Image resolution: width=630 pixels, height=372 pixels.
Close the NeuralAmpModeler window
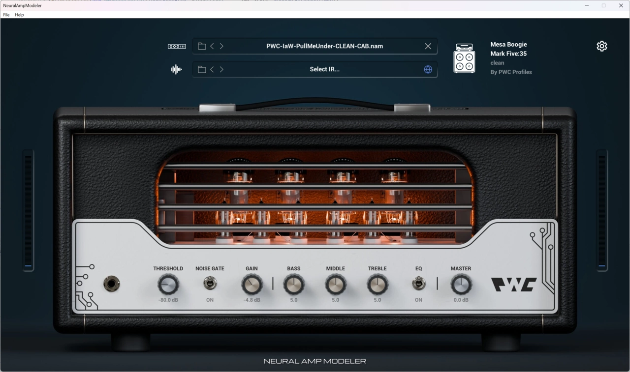pos(621,5)
